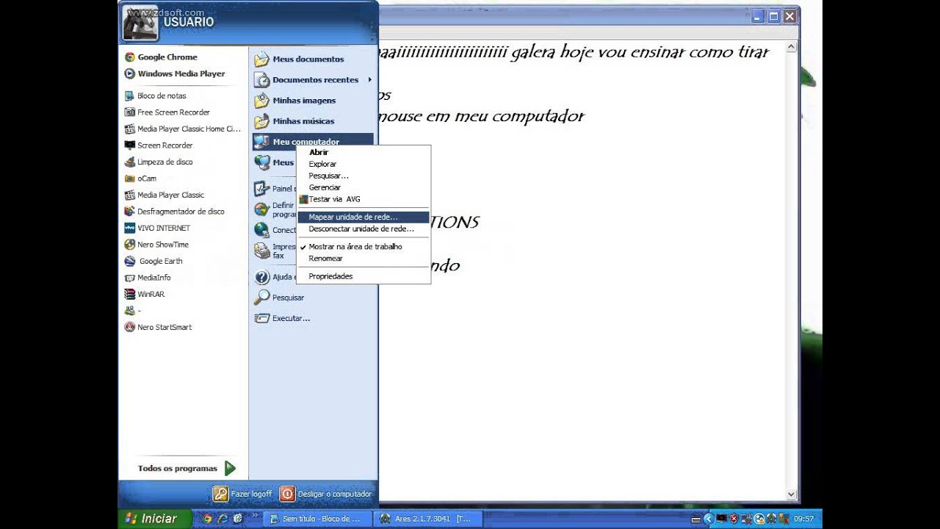
Task: Click text 'mouse em meu computador' in Notepad
Action: (x=482, y=116)
